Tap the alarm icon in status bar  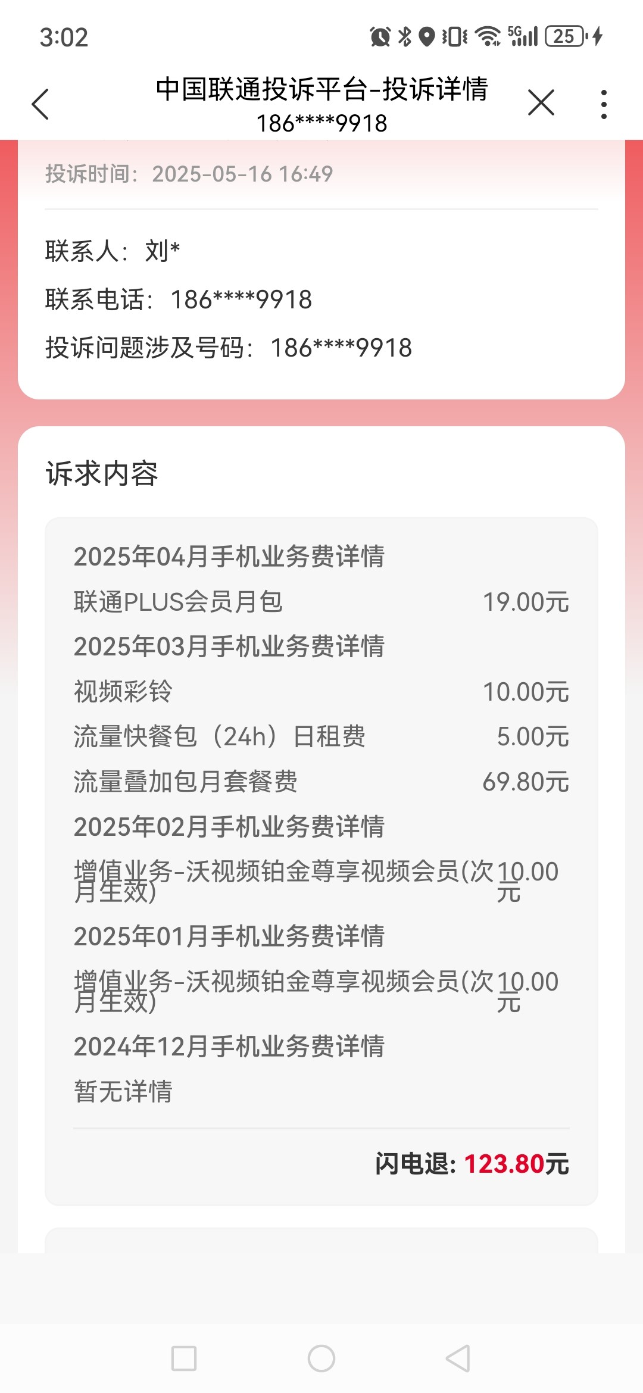point(380,37)
